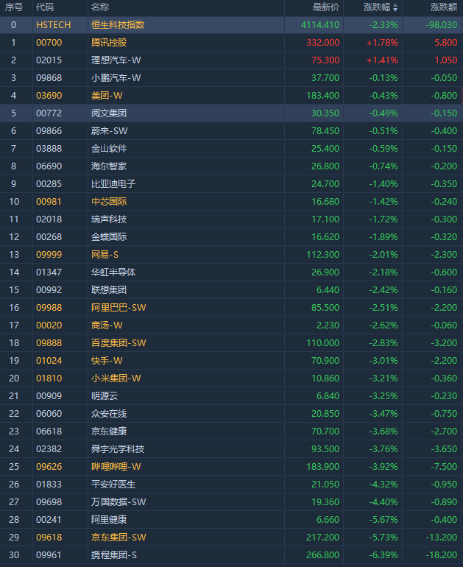
Task: Click latest price 75.300
Action: click(x=325, y=60)
